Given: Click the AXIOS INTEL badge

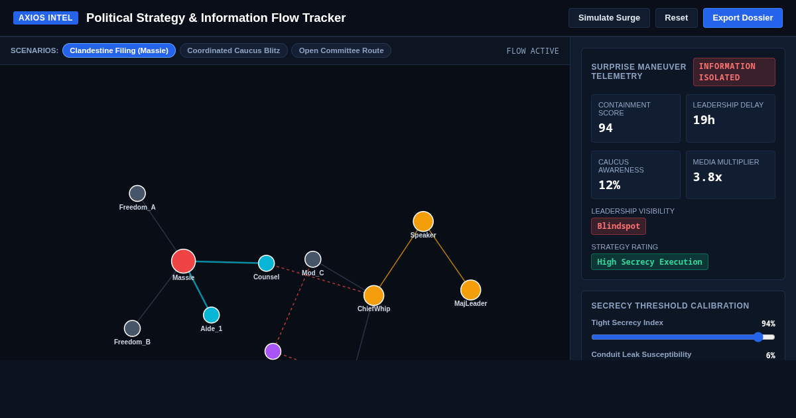Looking at the screenshot, I should pos(46,18).
